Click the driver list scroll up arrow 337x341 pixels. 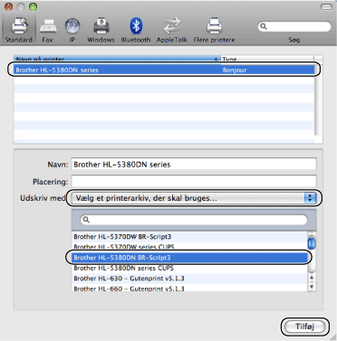point(312,278)
